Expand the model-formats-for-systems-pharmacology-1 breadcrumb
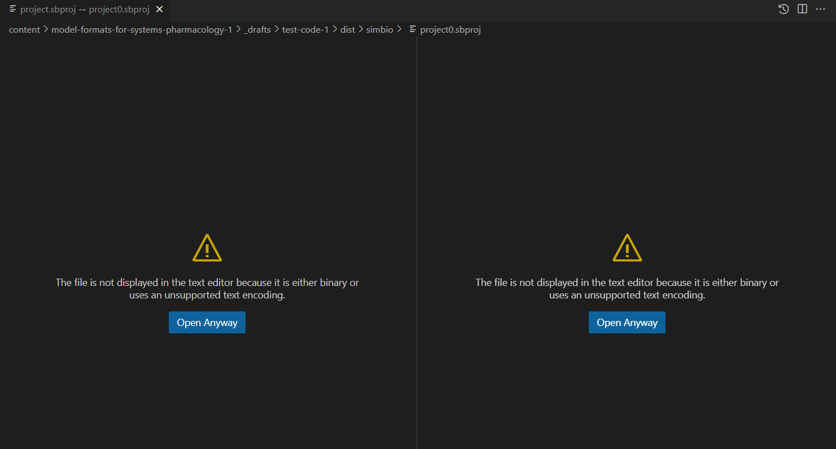The image size is (836, 449). click(142, 30)
